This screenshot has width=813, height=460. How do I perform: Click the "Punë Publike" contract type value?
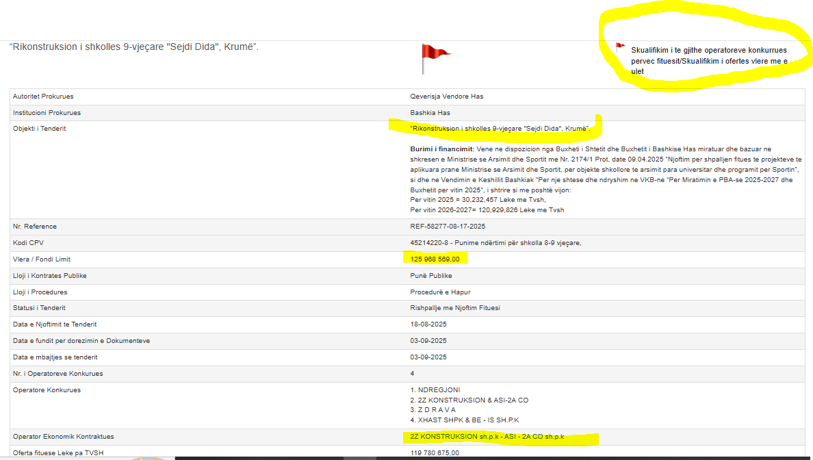431,276
